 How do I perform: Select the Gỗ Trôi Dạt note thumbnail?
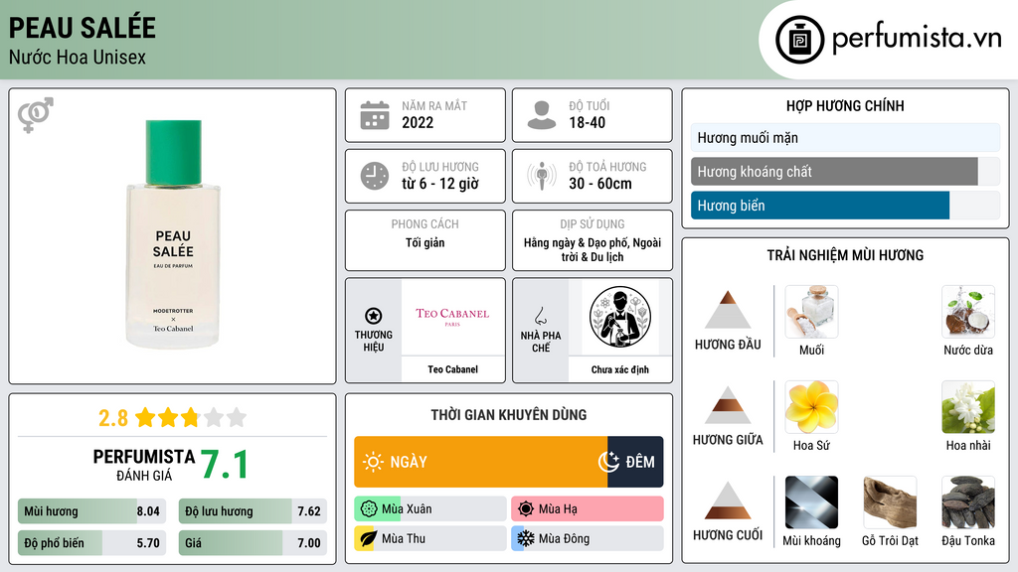click(x=890, y=502)
